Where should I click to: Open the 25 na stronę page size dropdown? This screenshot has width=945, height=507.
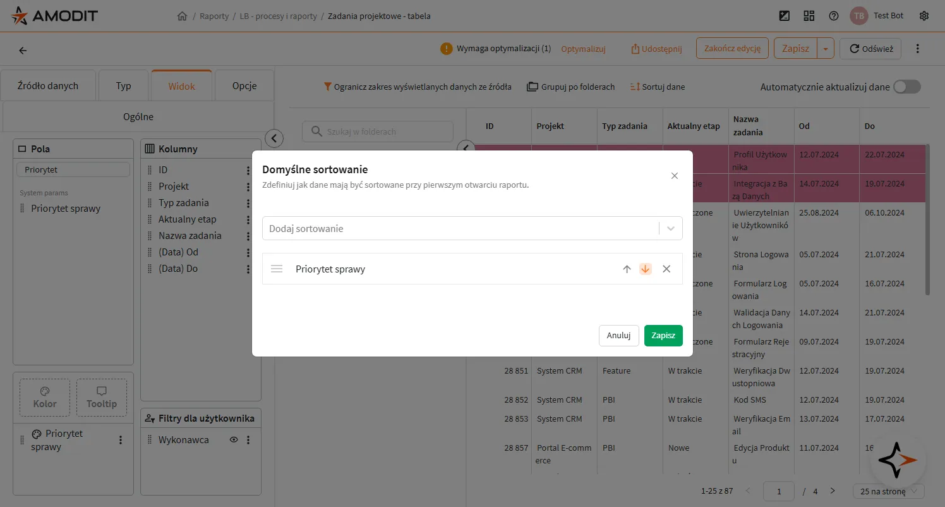pyautogui.click(x=889, y=491)
